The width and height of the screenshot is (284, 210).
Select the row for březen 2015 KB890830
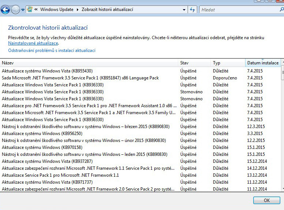coord(140,127)
